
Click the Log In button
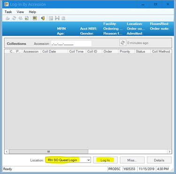pyautogui.click(x=105, y=160)
